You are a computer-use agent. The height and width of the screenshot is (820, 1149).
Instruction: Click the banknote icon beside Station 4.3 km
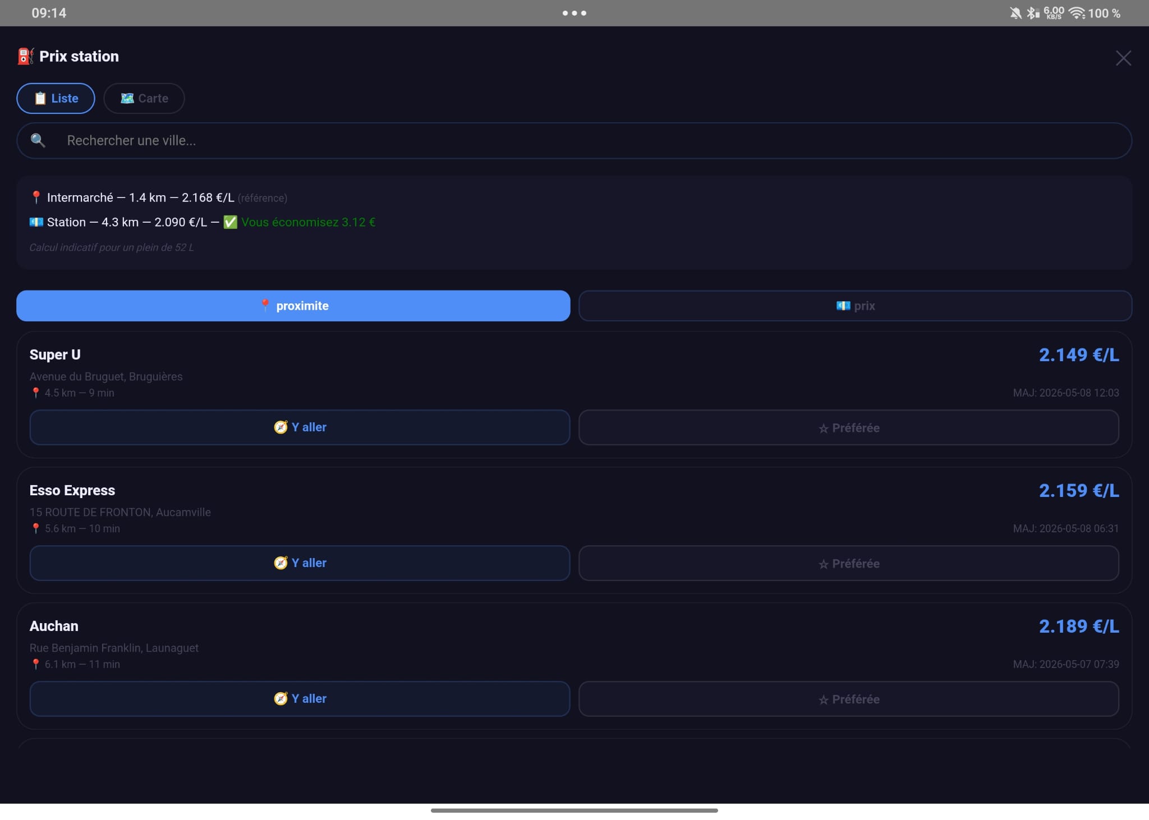tap(36, 222)
